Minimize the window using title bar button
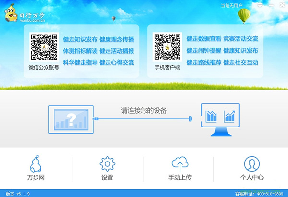Screen dimensions: 288x197 pyautogui.click(x=271, y=5)
